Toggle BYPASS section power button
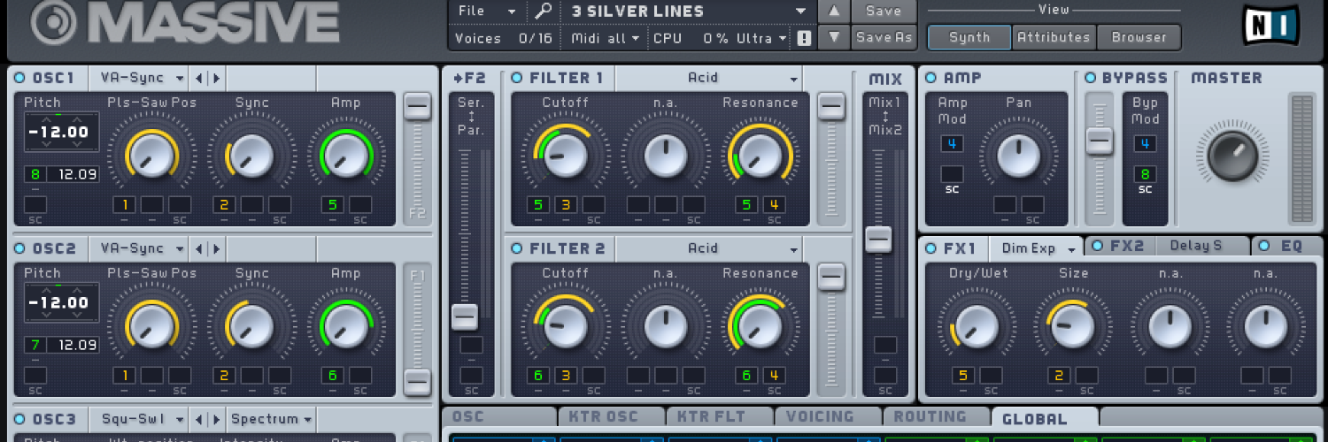1328x442 pixels. coord(1091,78)
